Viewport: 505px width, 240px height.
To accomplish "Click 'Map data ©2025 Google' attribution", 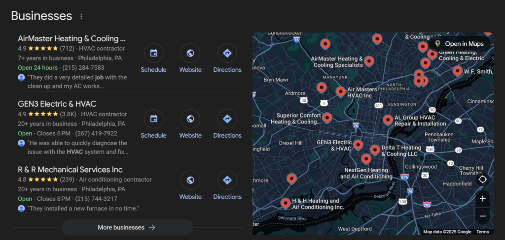I will (x=447, y=232).
